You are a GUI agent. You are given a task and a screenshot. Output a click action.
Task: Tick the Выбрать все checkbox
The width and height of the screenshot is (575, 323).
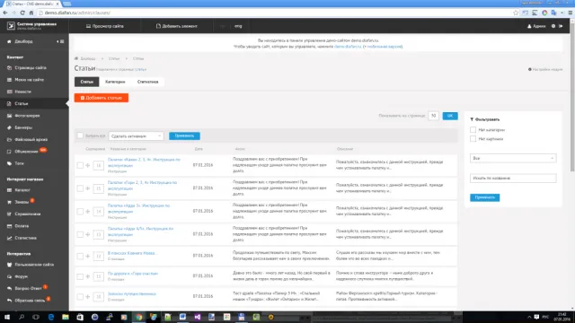pos(80,135)
